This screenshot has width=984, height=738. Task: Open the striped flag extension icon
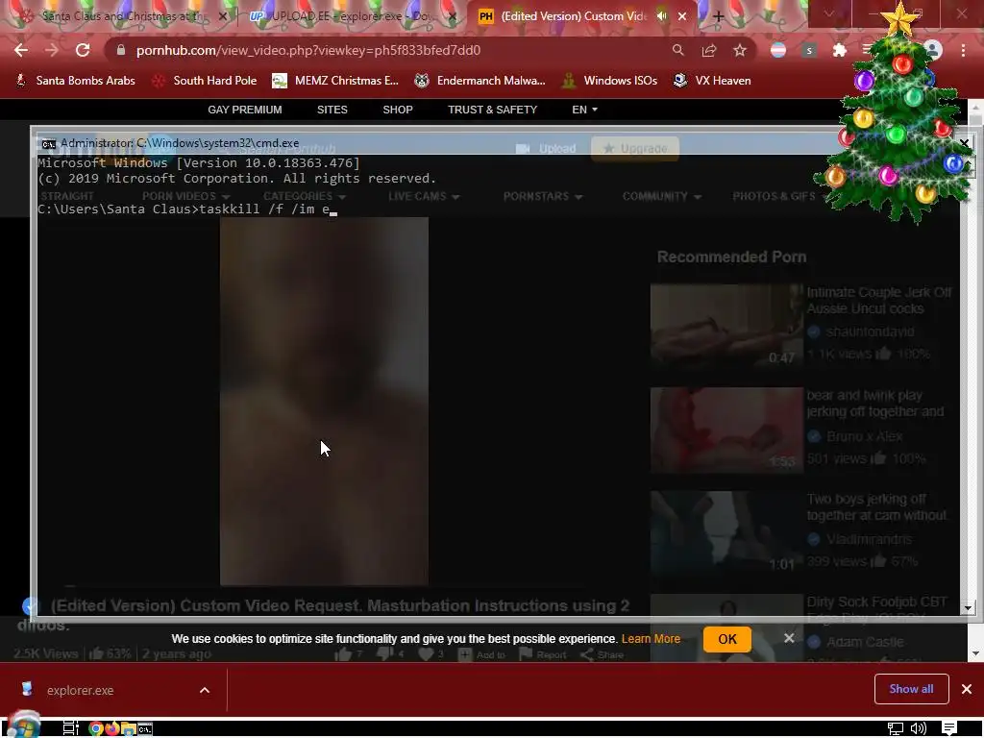click(x=778, y=50)
